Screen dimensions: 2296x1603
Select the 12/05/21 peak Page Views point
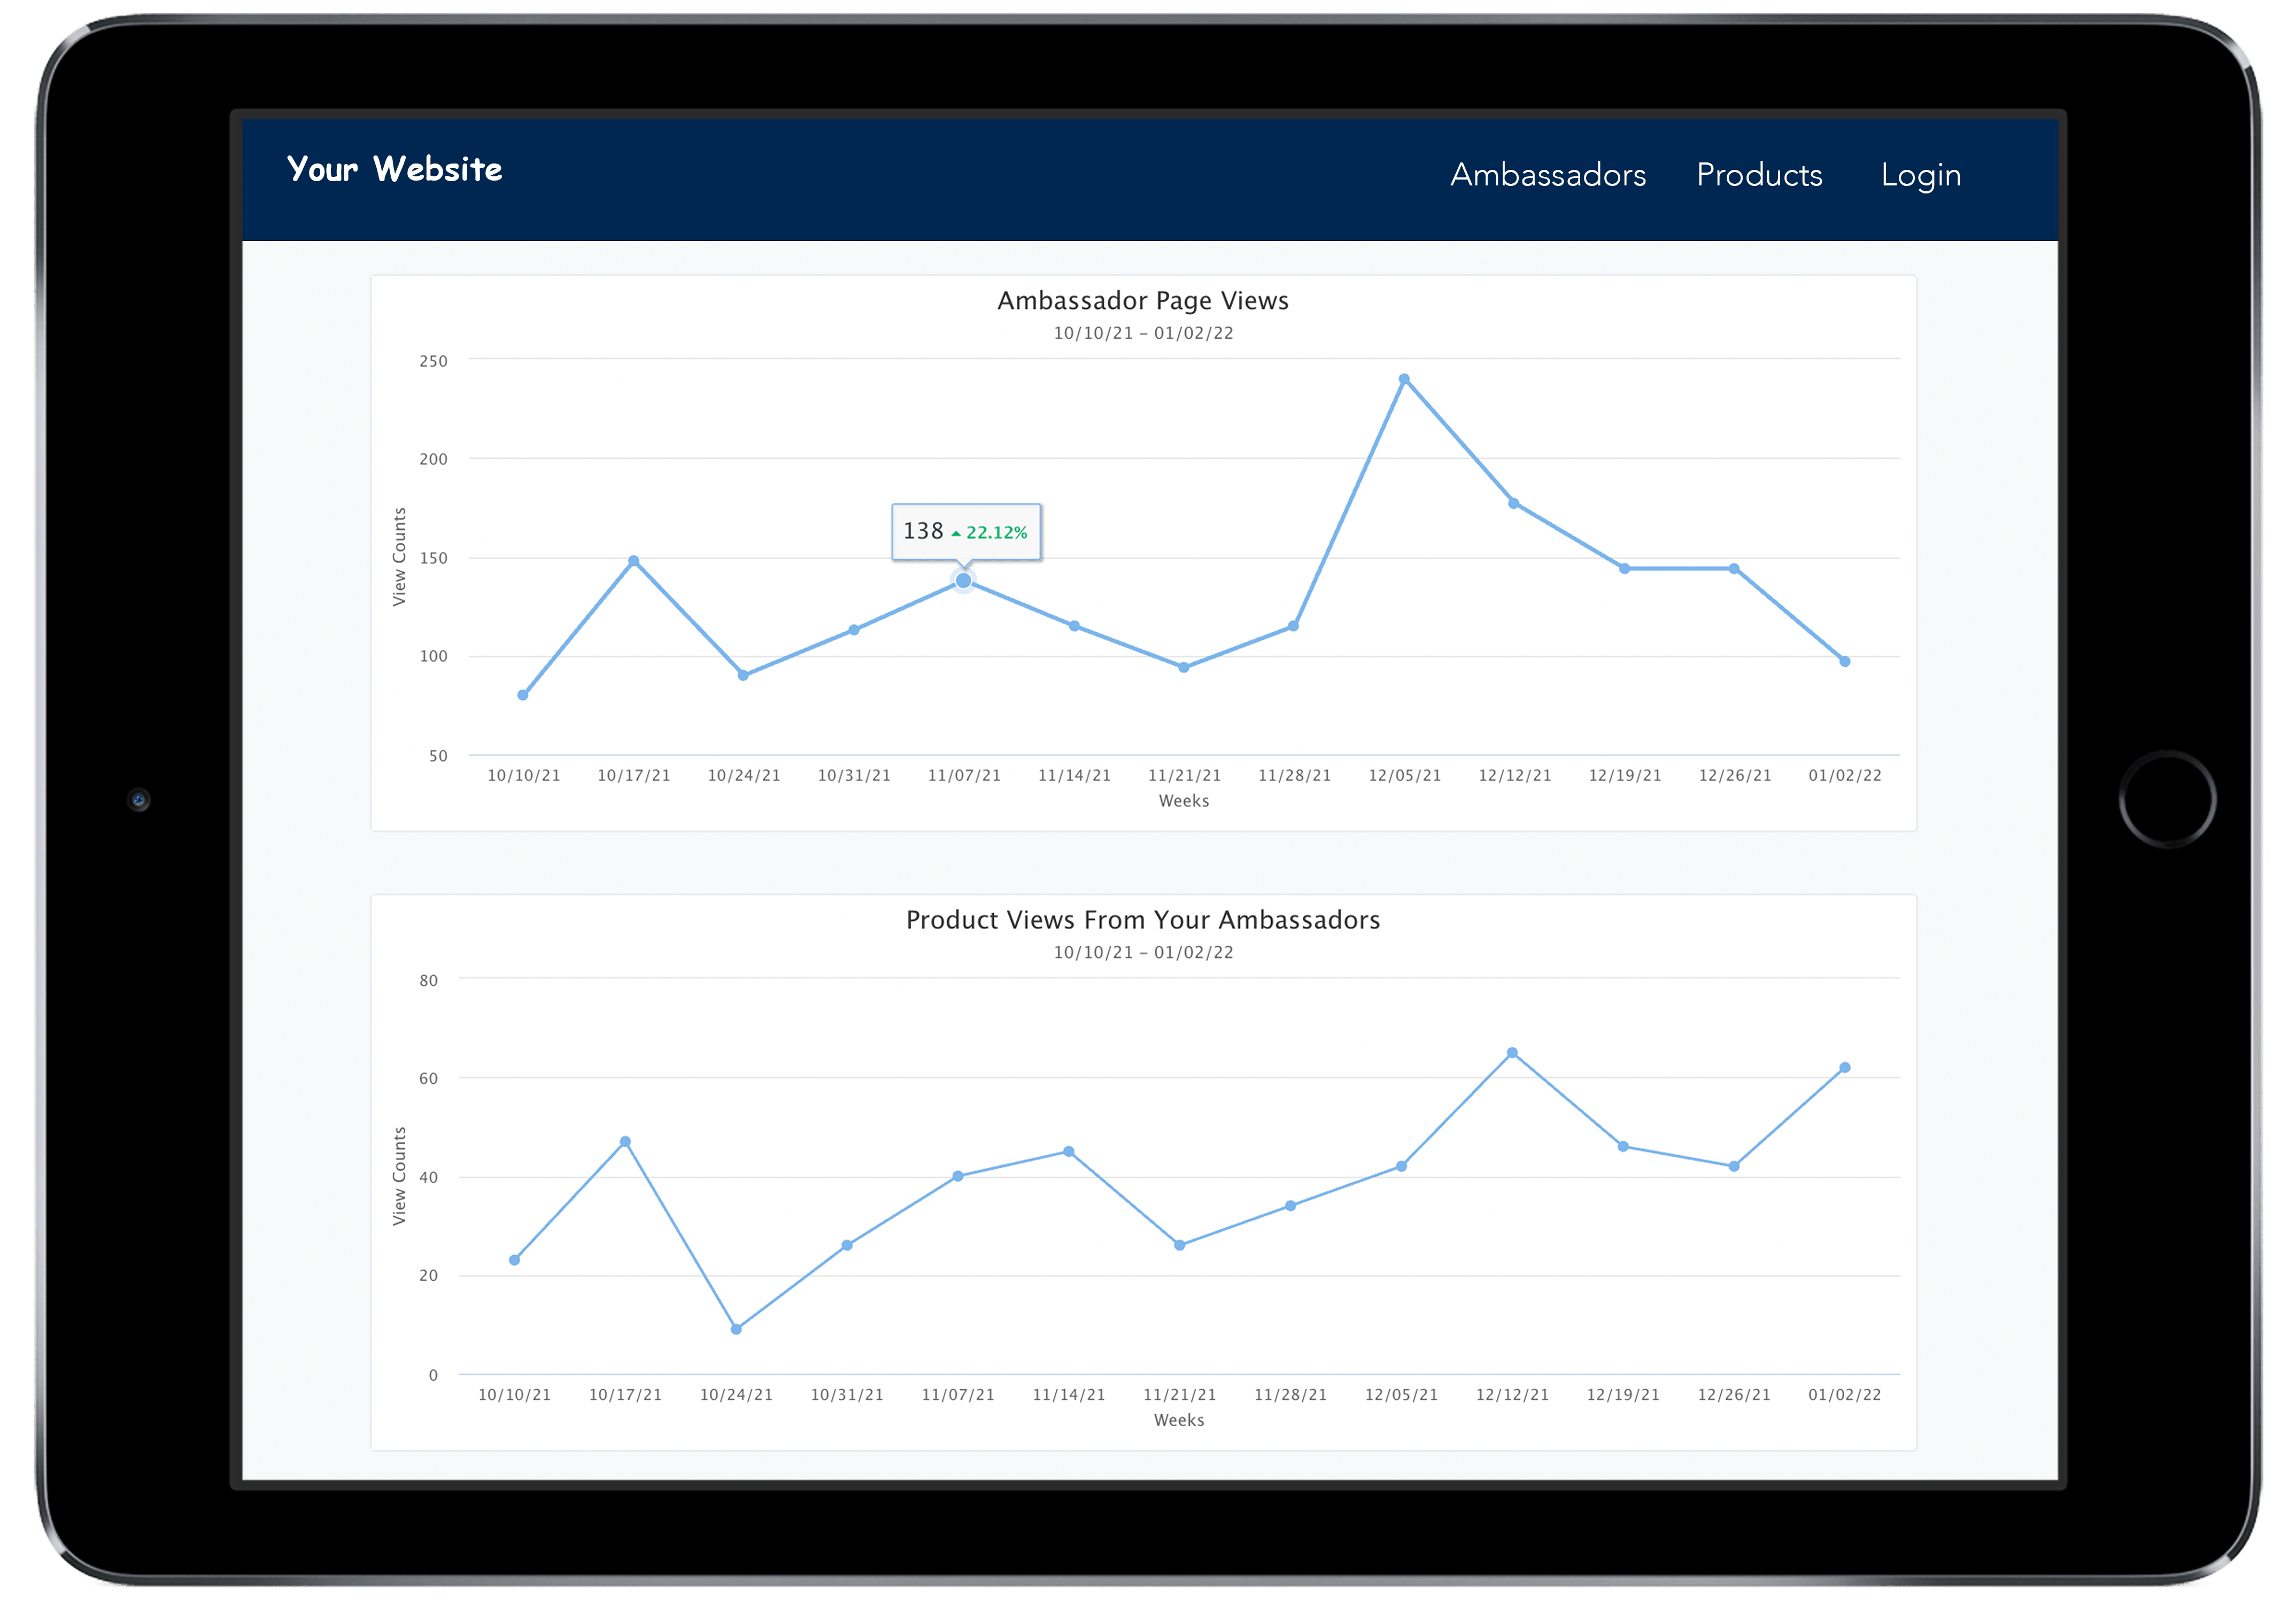tap(1404, 379)
